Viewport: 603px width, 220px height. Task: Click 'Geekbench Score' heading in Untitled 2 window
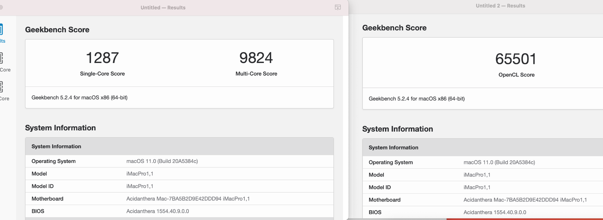coord(394,28)
